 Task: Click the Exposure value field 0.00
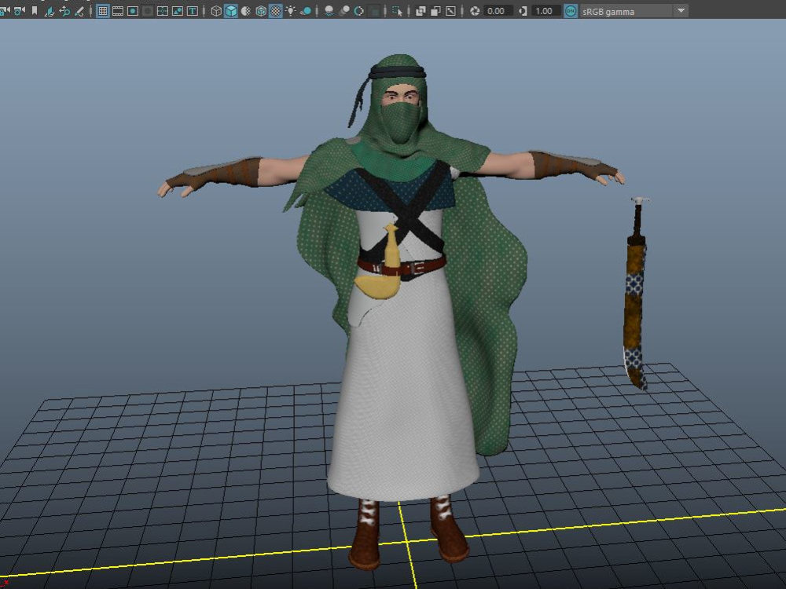498,10
